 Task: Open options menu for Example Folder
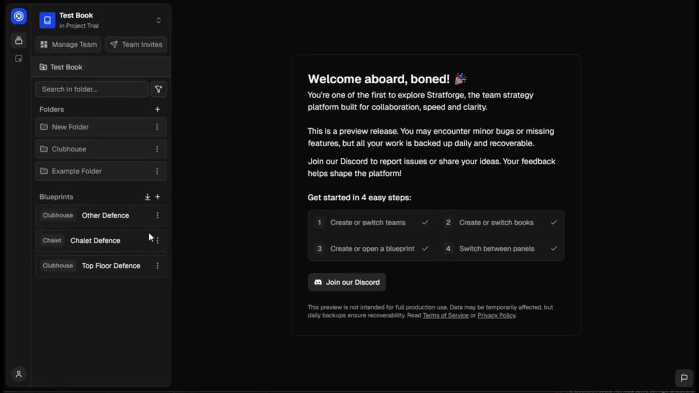coord(157,171)
